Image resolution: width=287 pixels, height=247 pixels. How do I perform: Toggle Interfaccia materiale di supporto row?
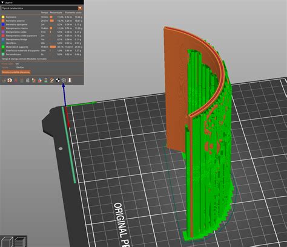coord(42,51)
